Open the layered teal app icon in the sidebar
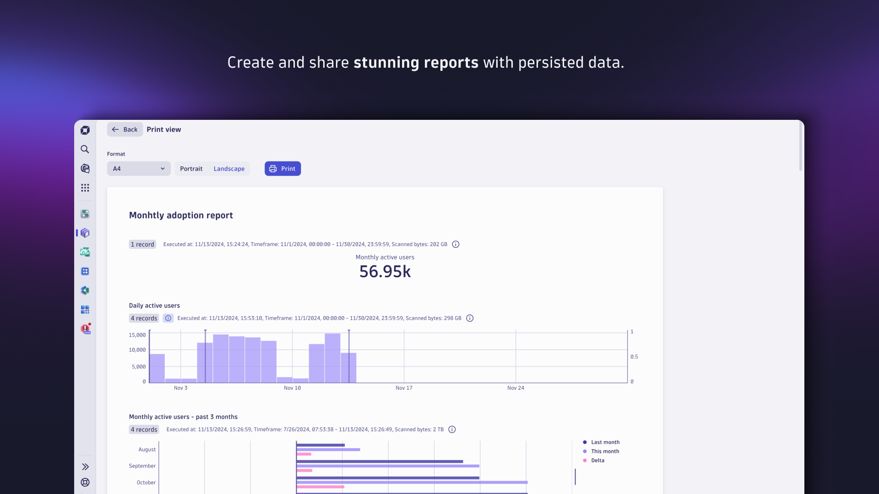 (x=85, y=290)
